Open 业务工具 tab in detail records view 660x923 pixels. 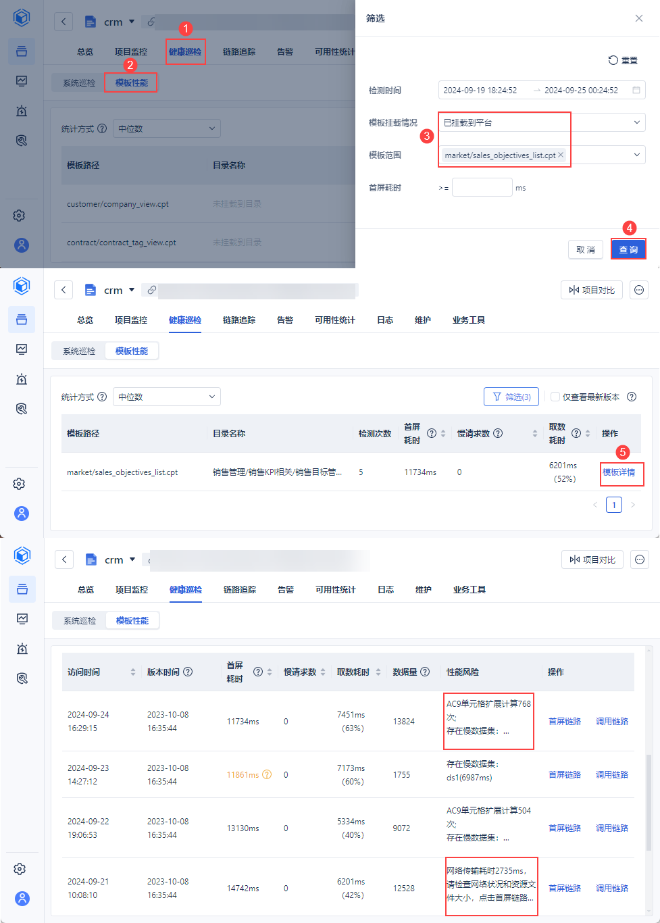point(469,589)
